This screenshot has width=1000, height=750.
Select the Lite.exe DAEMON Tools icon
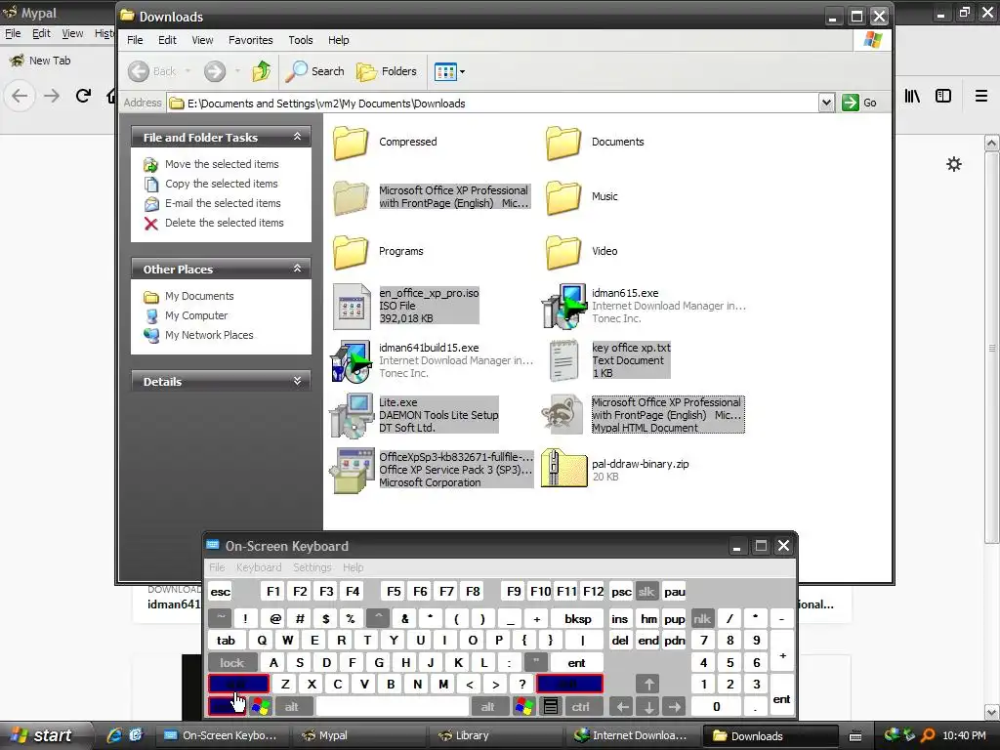(351, 416)
